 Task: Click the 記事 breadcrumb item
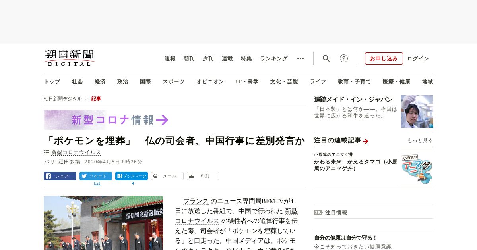[96, 99]
